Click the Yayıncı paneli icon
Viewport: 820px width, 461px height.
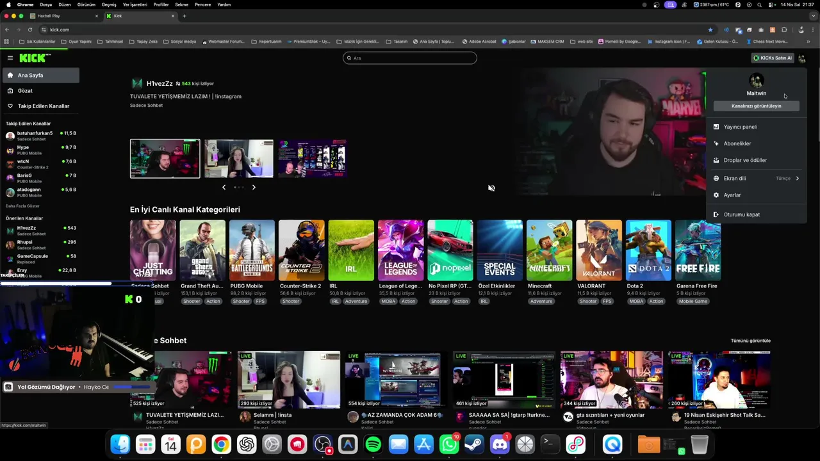[716, 127]
